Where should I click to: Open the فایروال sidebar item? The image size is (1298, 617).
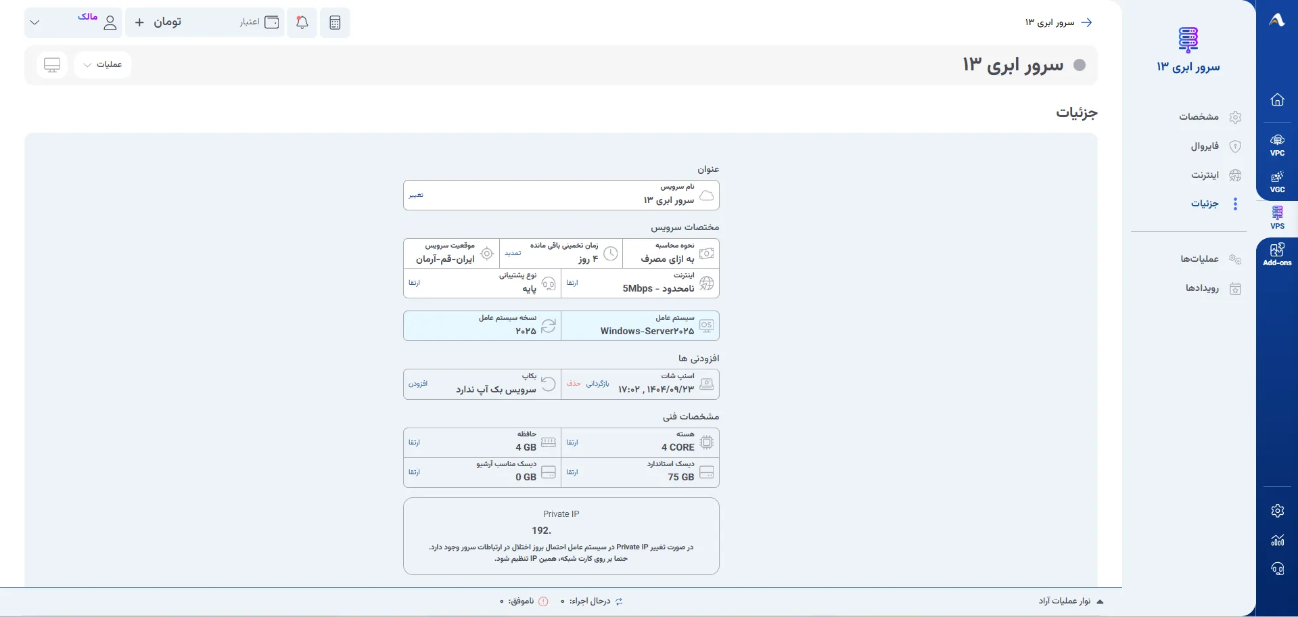click(x=1215, y=146)
